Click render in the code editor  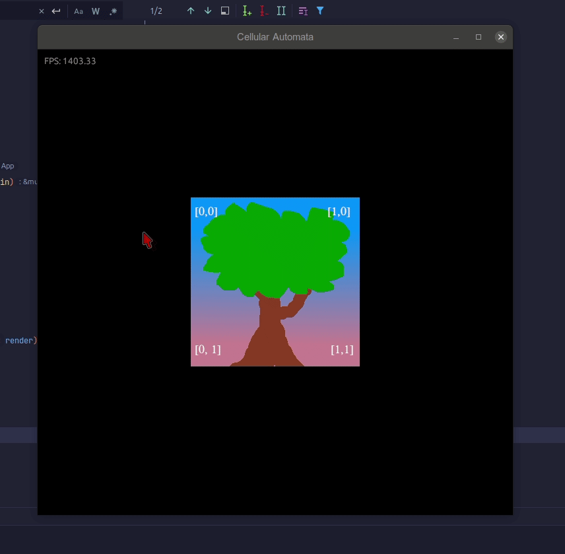point(19,340)
